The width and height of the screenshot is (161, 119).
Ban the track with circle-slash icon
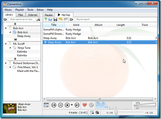pos(91,105)
